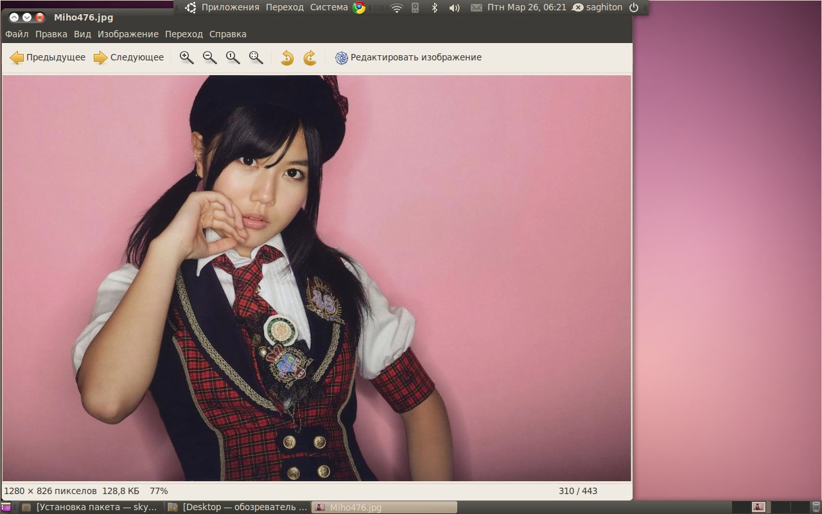
Task: Zoom out of the image
Action: pyautogui.click(x=209, y=58)
